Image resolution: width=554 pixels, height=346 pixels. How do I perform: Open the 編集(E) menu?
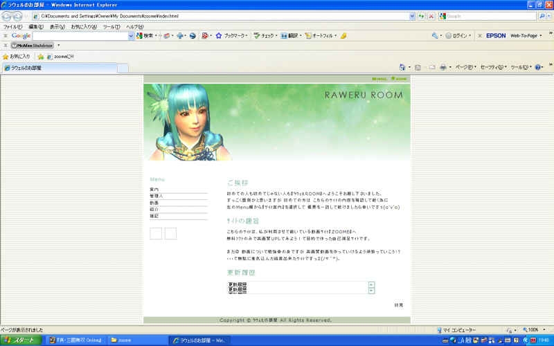coord(36,26)
